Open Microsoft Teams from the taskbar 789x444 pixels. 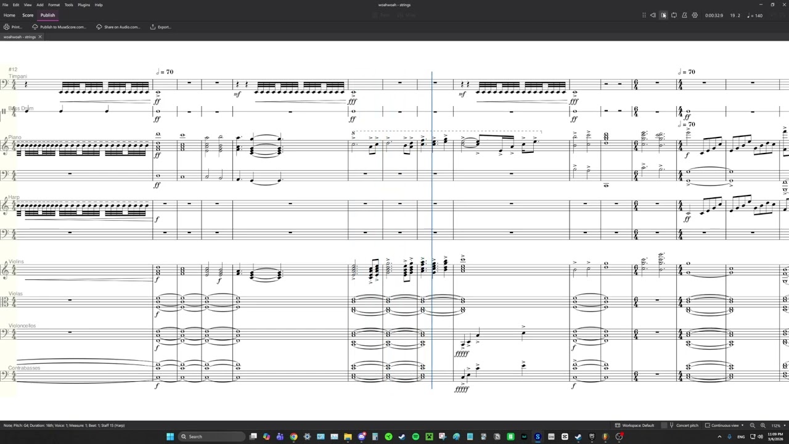click(x=280, y=437)
